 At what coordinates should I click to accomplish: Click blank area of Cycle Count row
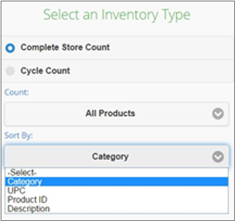(151, 71)
